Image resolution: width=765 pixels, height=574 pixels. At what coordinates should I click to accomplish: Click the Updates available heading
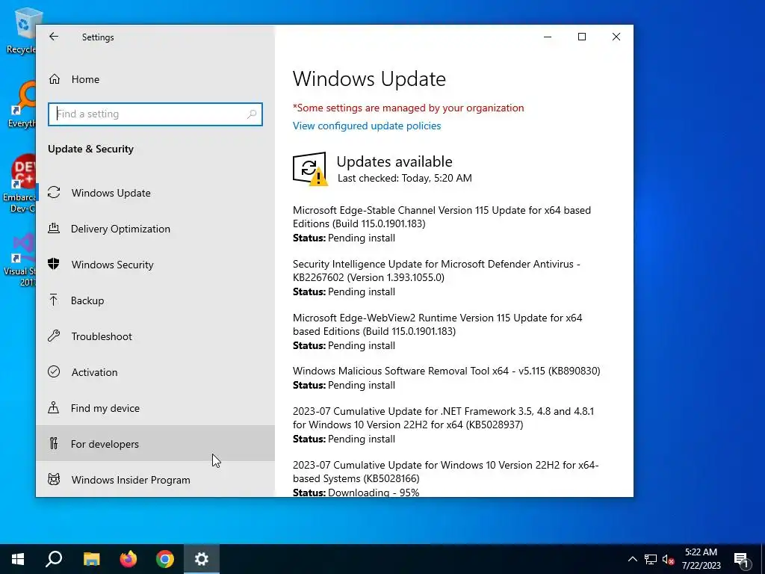tap(394, 161)
